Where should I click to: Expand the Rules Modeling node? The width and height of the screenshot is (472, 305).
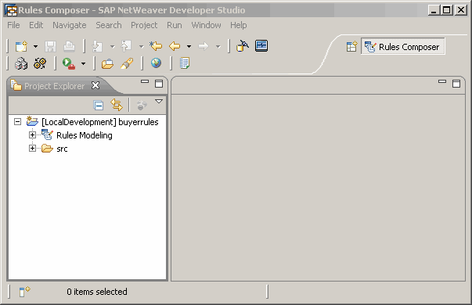[x=32, y=135]
